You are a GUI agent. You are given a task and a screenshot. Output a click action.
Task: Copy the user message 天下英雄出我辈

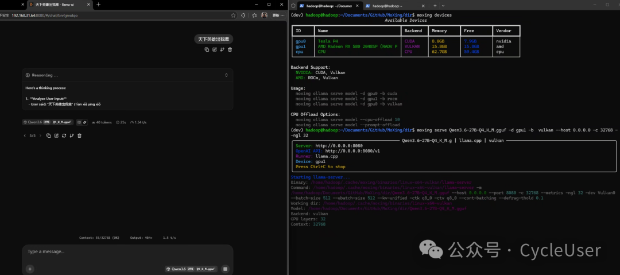click(207, 49)
